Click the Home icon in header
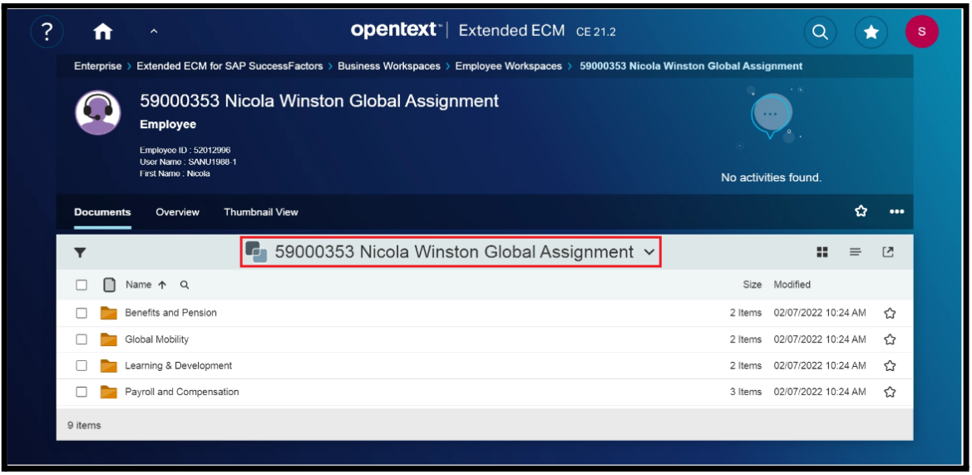This screenshot has width=972, height=475. 102,32
